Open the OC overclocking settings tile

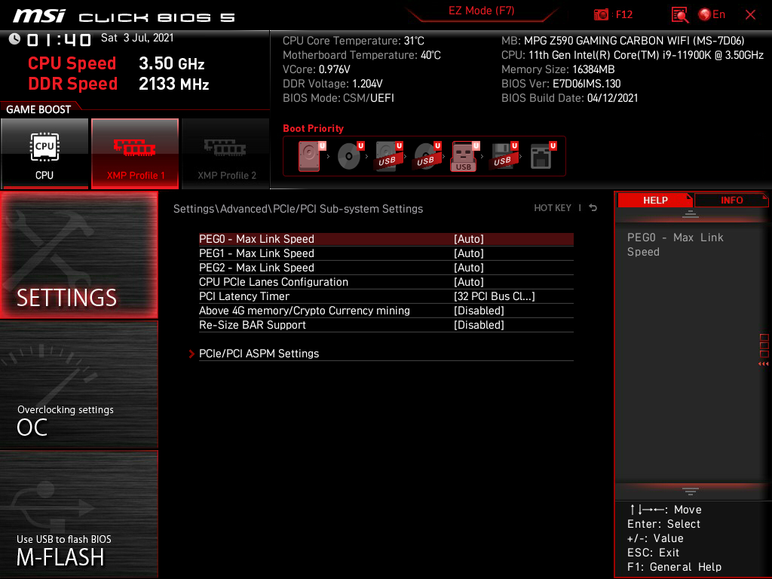pos(78,384)
